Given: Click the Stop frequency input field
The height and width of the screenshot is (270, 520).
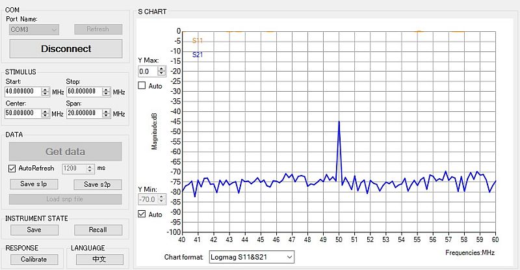Looking at the screenshot, I should click(84, 92).
